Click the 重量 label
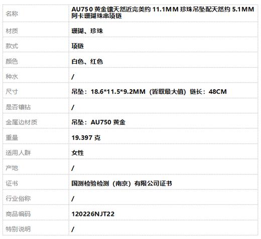The image size is (261, 239). (12, 138)
